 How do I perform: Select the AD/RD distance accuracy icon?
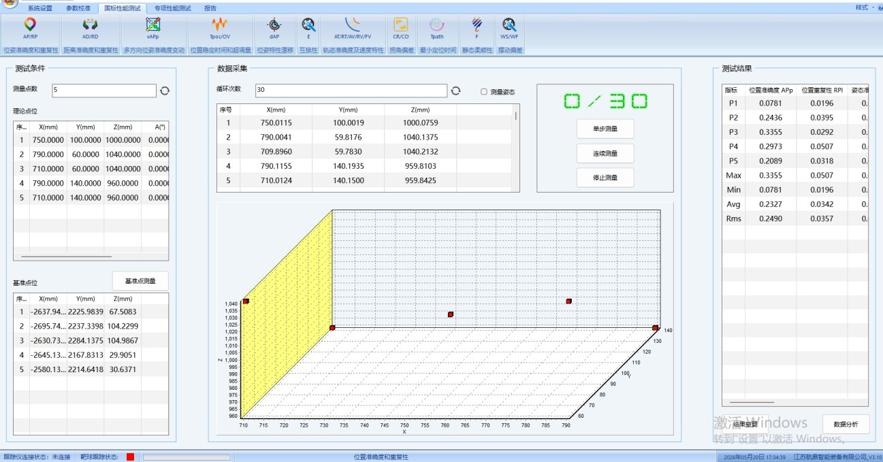click(x=90, y=29)
